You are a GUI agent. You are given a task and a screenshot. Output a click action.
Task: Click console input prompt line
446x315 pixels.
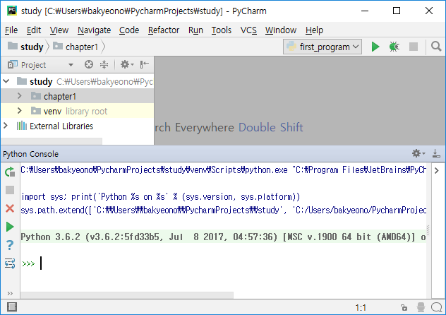[223, 263]
